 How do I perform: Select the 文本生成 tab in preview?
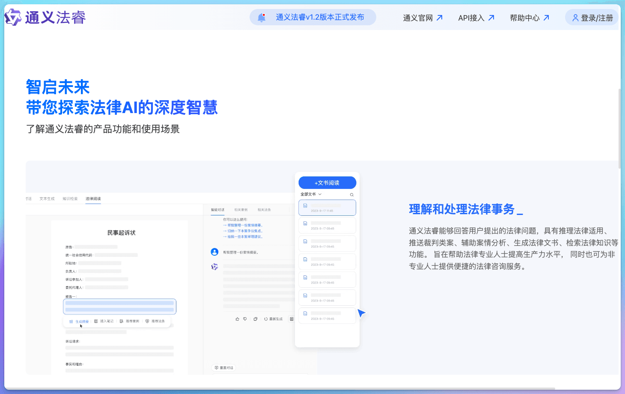pyautogui.click(x=47, y=199)
